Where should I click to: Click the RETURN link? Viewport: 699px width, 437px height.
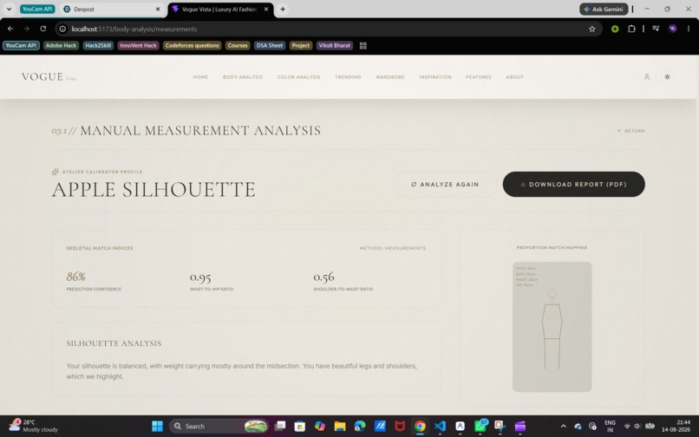[630, 131]
